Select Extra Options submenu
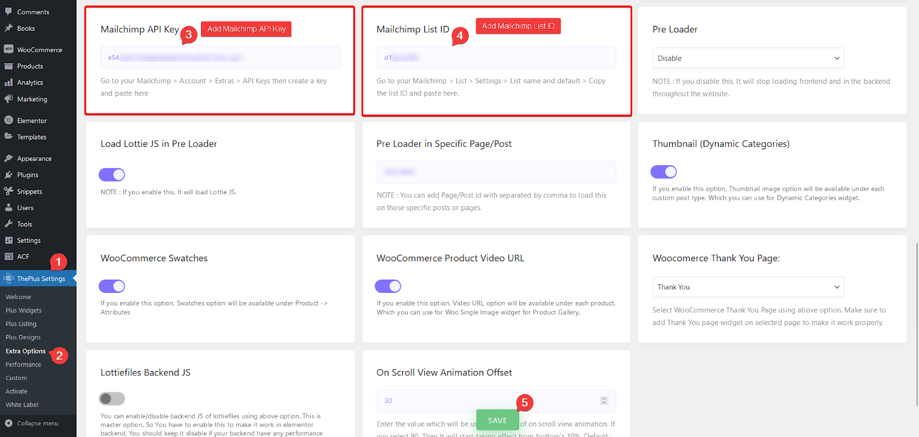 (x=25, y=351)
